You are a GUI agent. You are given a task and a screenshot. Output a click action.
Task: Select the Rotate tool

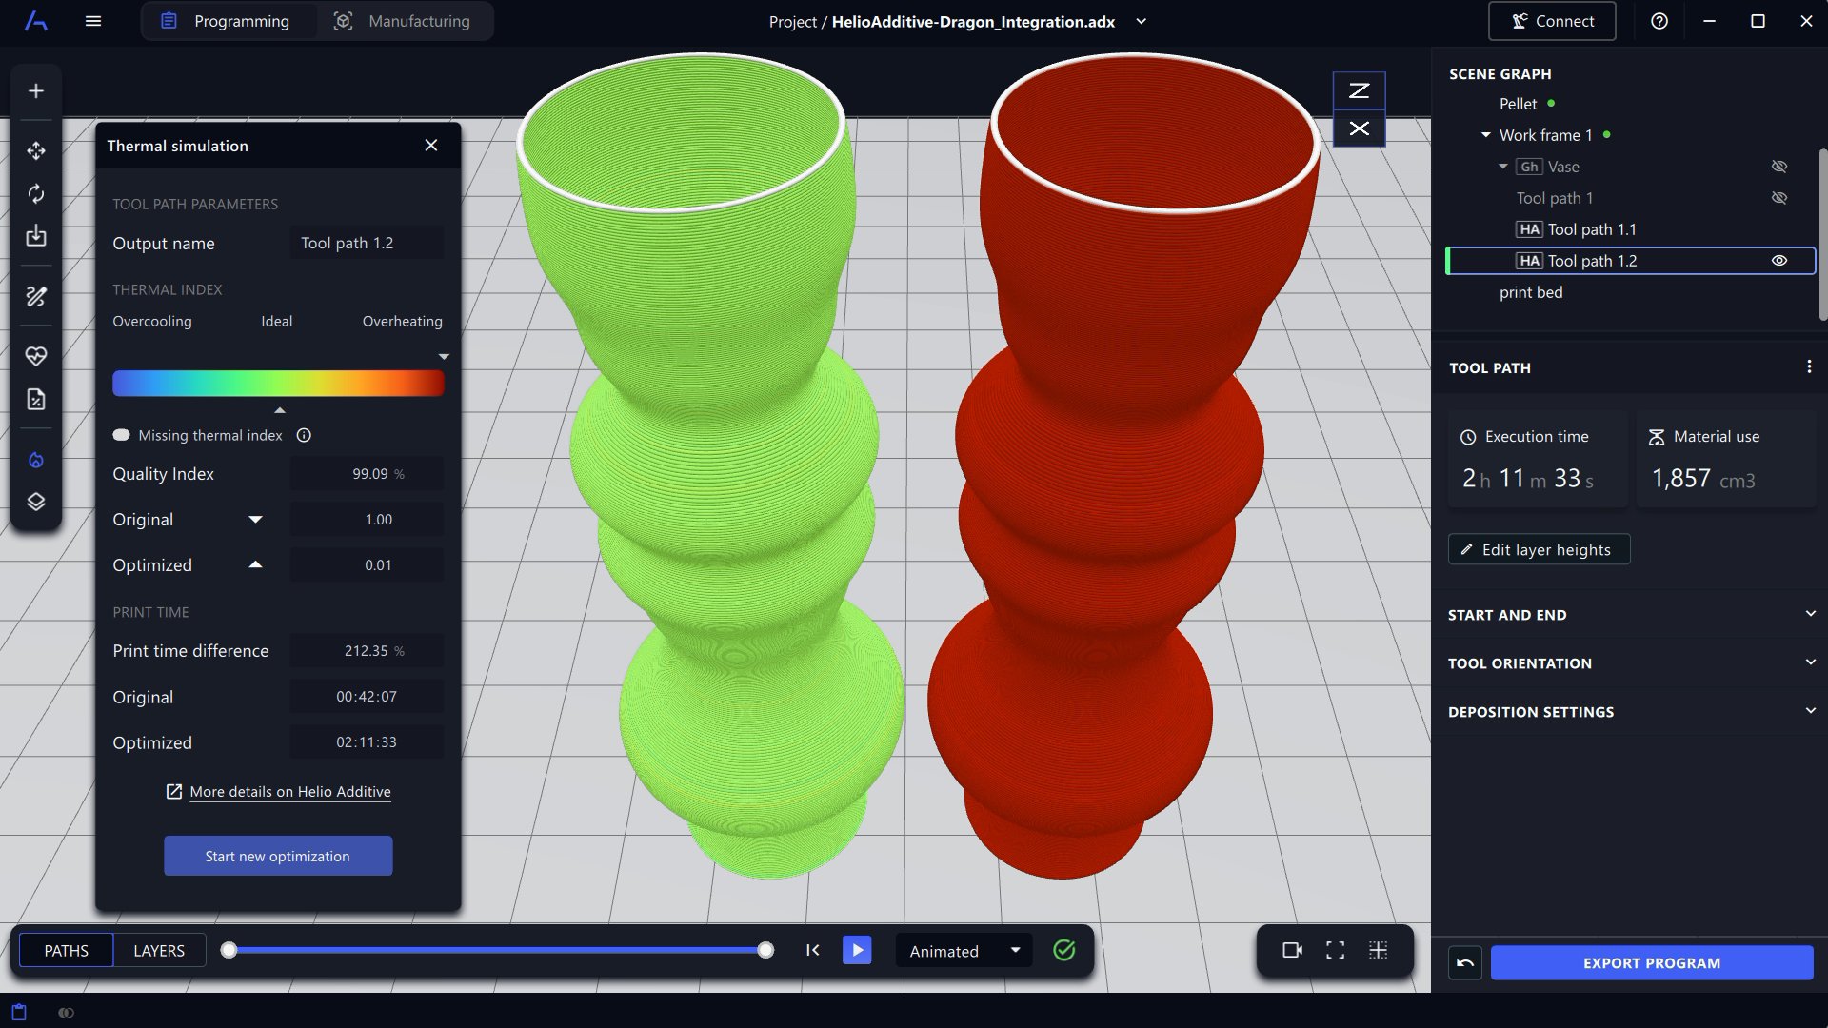coord(36,193)
